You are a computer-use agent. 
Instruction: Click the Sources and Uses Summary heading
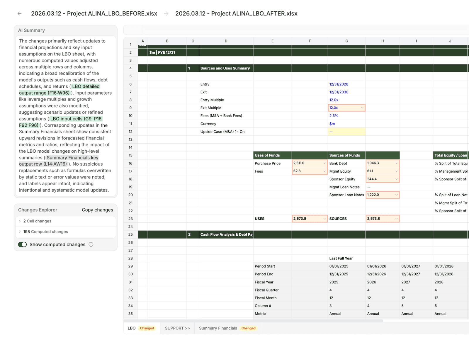[225, 68]
